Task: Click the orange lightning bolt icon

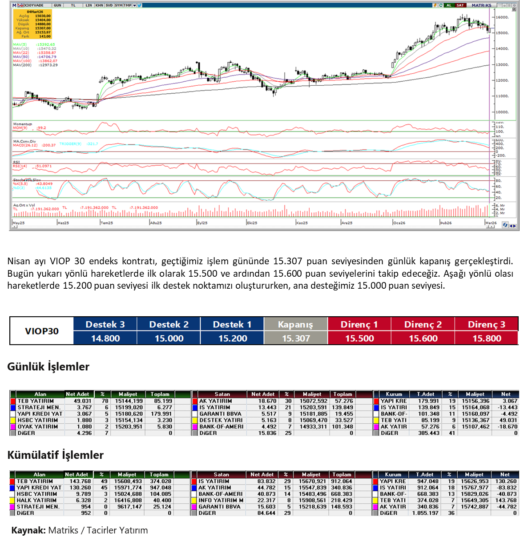Action: (435, 5)
